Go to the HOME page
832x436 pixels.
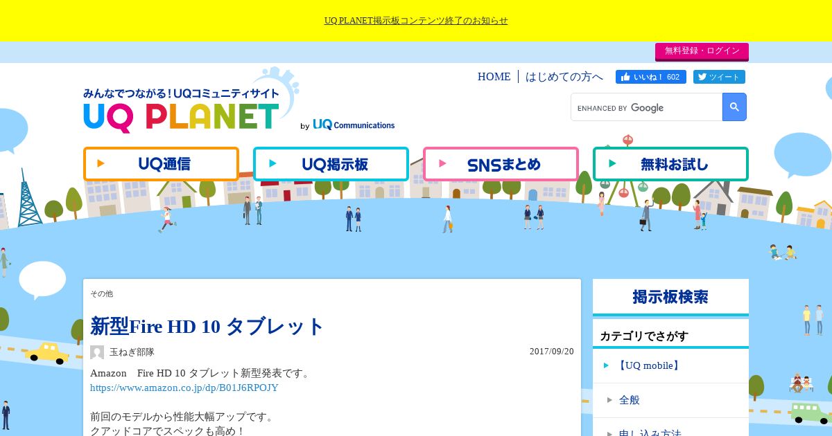click(x=494, y=77)
